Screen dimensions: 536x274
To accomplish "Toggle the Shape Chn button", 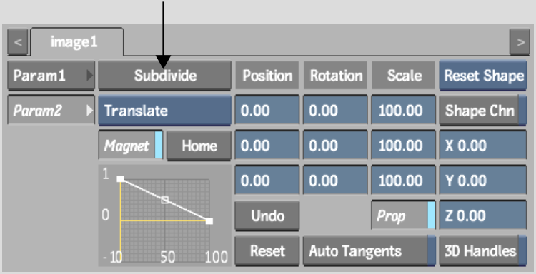I will click(482, 111).
